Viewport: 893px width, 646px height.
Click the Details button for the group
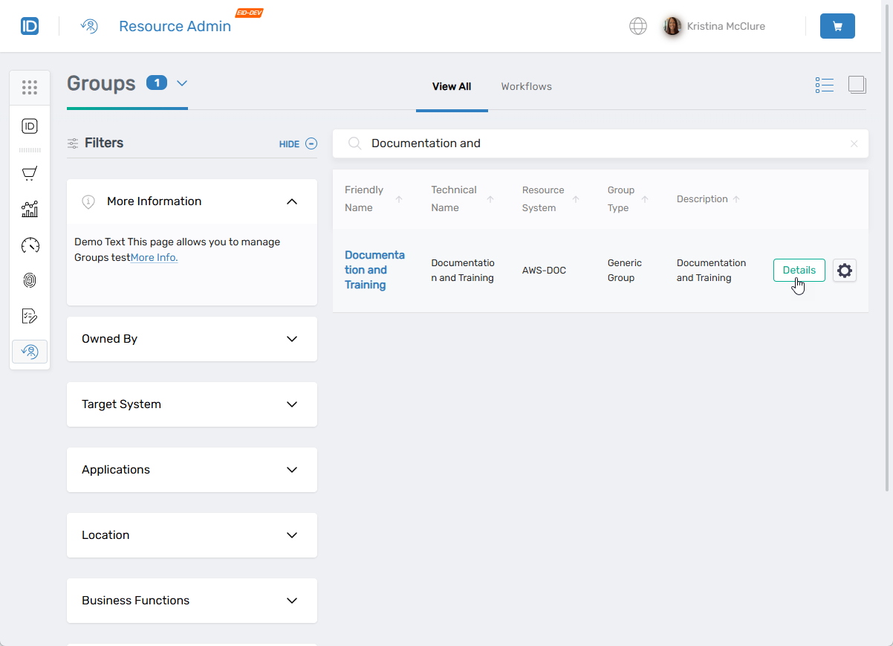tap(799, 270)
